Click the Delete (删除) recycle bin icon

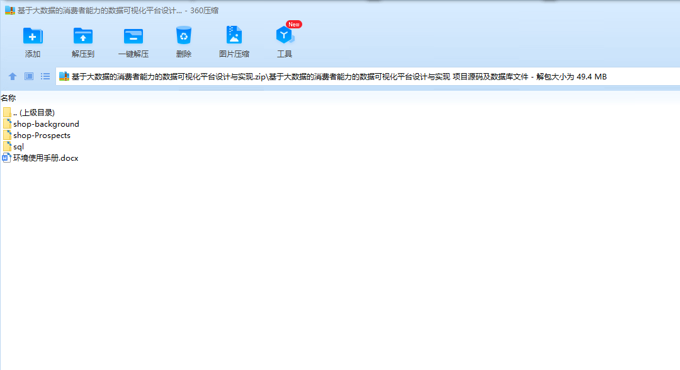pyautogui.click(x=183, y=35)
